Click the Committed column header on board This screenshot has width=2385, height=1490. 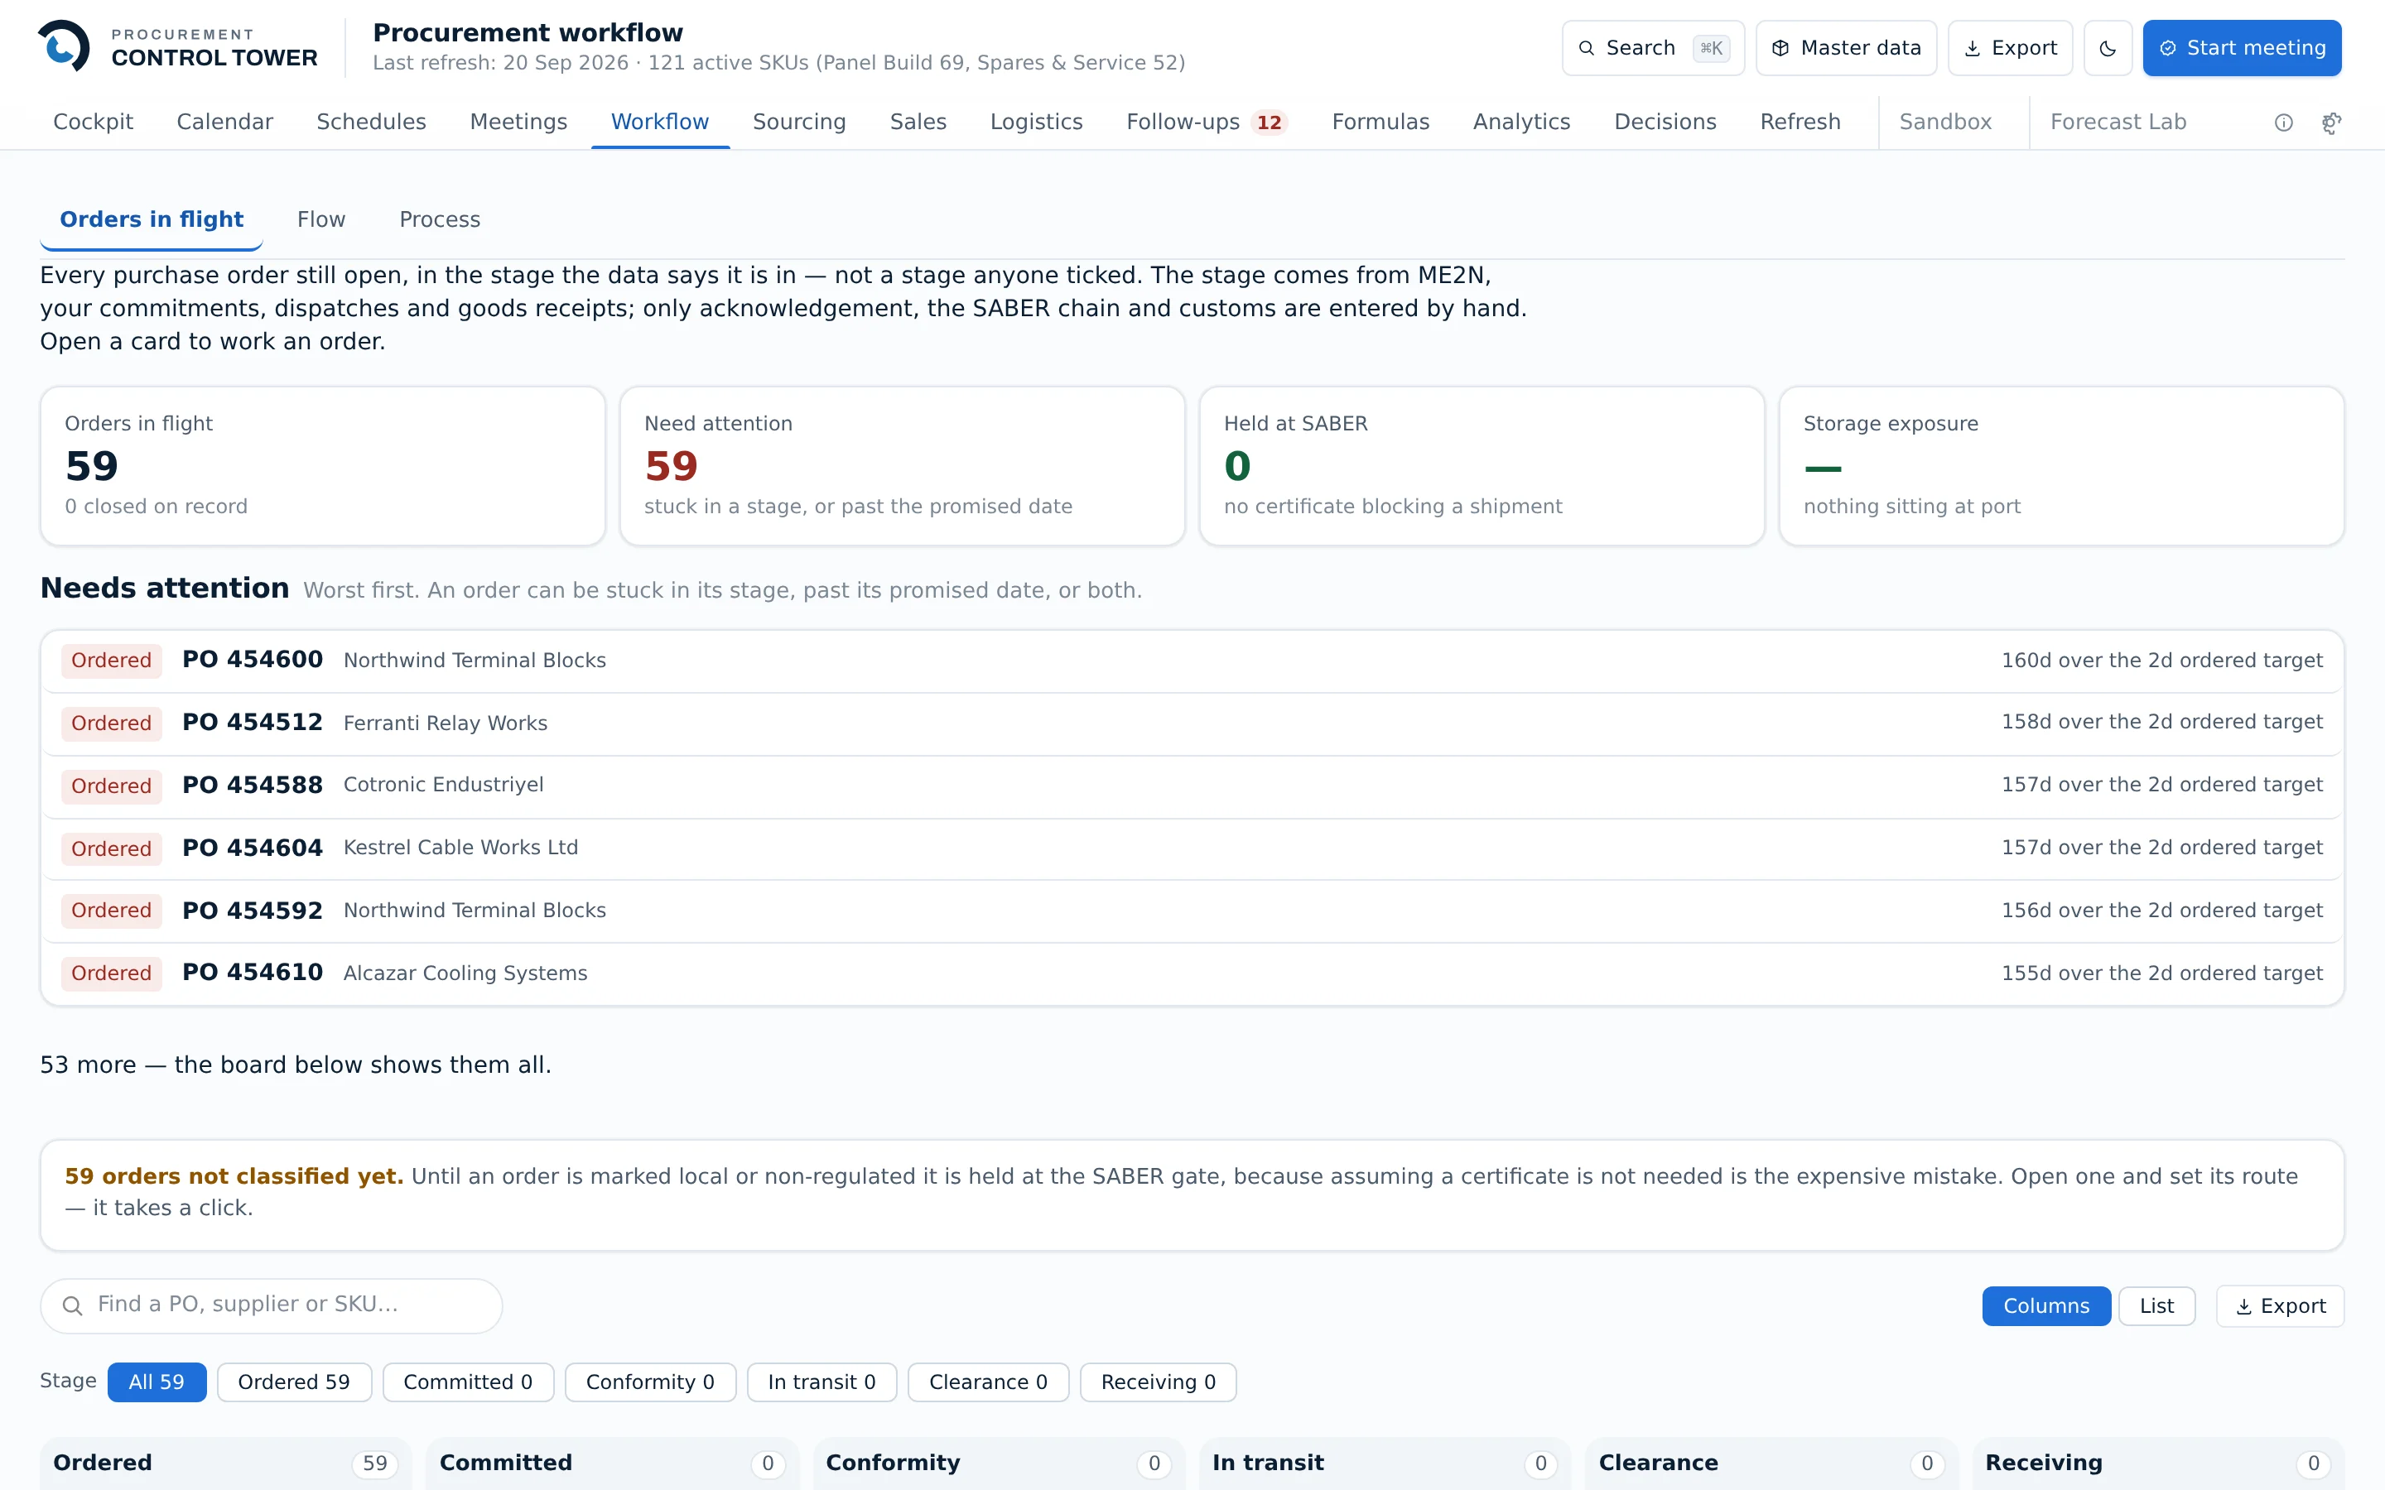[x=611, y=1464]
